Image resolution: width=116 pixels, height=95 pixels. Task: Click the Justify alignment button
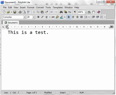(81, 17)
